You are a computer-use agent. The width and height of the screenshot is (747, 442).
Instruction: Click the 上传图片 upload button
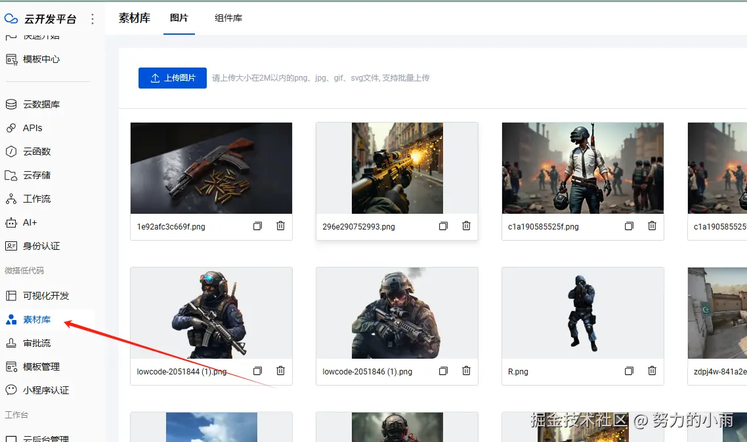click(173, 78)
